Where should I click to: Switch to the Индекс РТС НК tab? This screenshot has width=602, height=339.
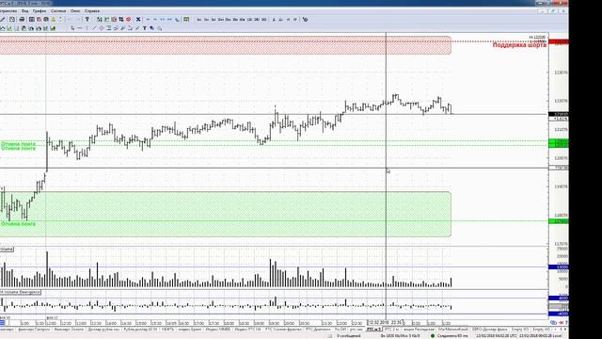pyautogui.click(x=247, y=330)
